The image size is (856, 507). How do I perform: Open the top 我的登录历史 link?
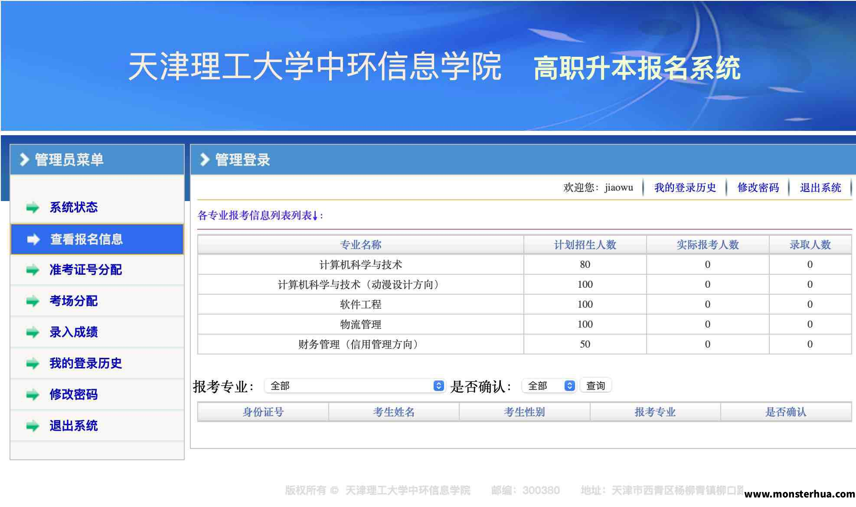[685, 188]
